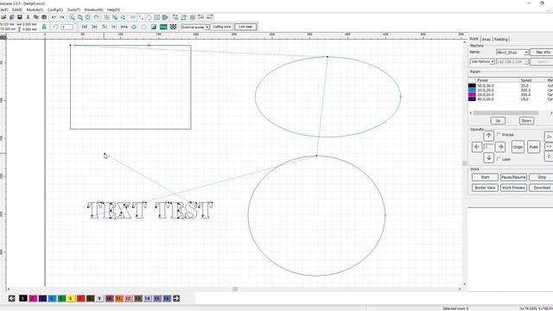
Task: Click the Undo arrow icon
Action: [x=54, y=17]
